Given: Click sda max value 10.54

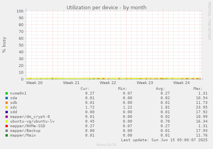Looking at the screenshot, I should pyautogui.click(x=202, y=98).
